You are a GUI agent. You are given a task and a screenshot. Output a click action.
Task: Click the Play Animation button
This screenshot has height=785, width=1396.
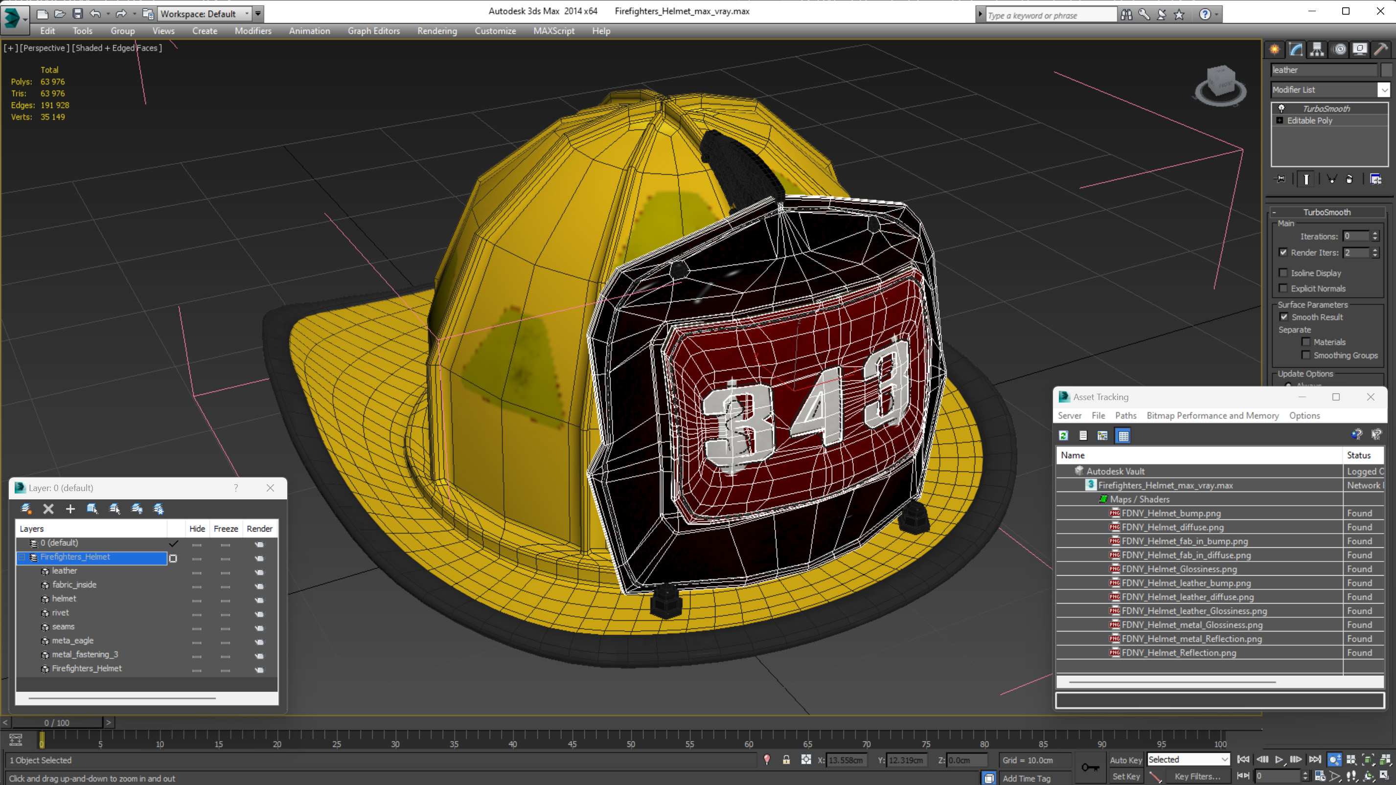[x=1279, y=760]
